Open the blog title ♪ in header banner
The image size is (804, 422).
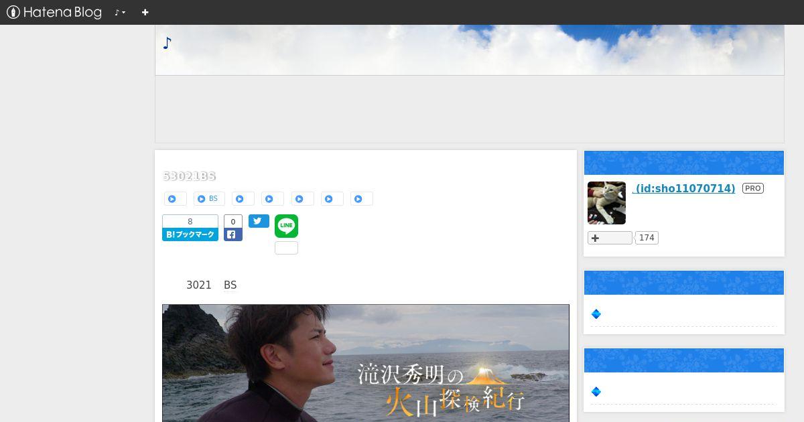pyautogui.click(x=167, y=44)
